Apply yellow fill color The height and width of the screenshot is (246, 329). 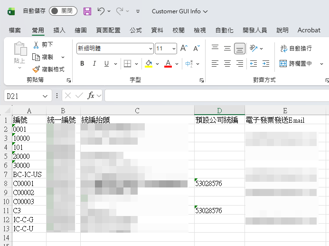[149, 63]
